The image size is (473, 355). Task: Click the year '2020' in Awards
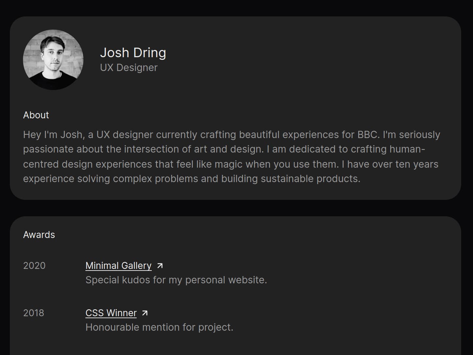[x=34, y=266]
